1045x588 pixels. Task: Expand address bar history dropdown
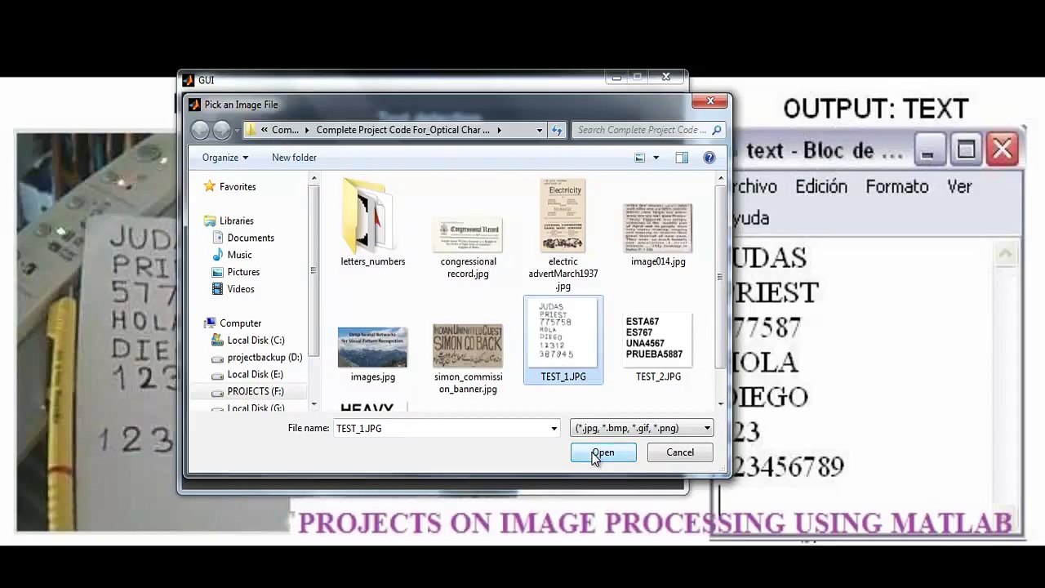coord(540,130)
